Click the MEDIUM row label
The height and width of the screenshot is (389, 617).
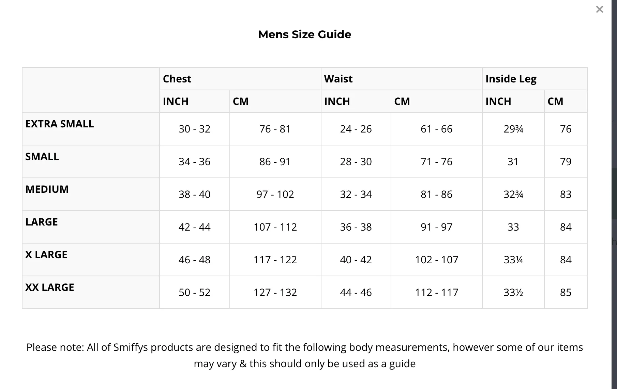(47, 189)
